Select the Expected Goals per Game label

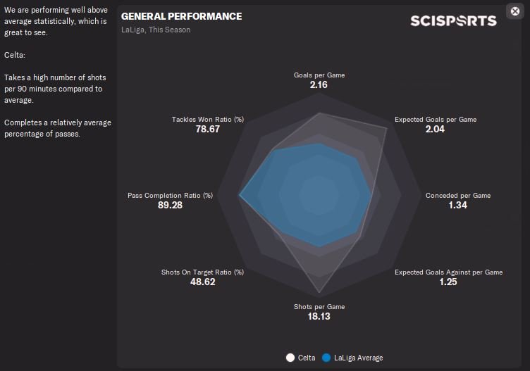tap(435, 120)
